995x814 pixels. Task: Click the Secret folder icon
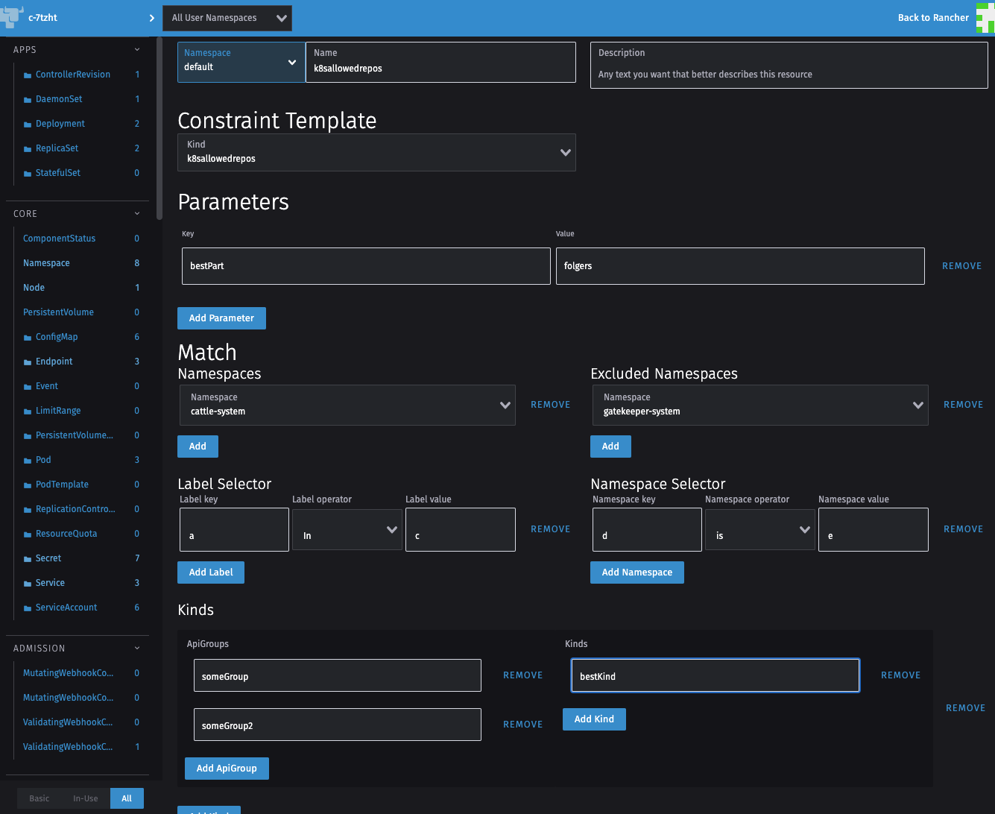coord(26,558)
